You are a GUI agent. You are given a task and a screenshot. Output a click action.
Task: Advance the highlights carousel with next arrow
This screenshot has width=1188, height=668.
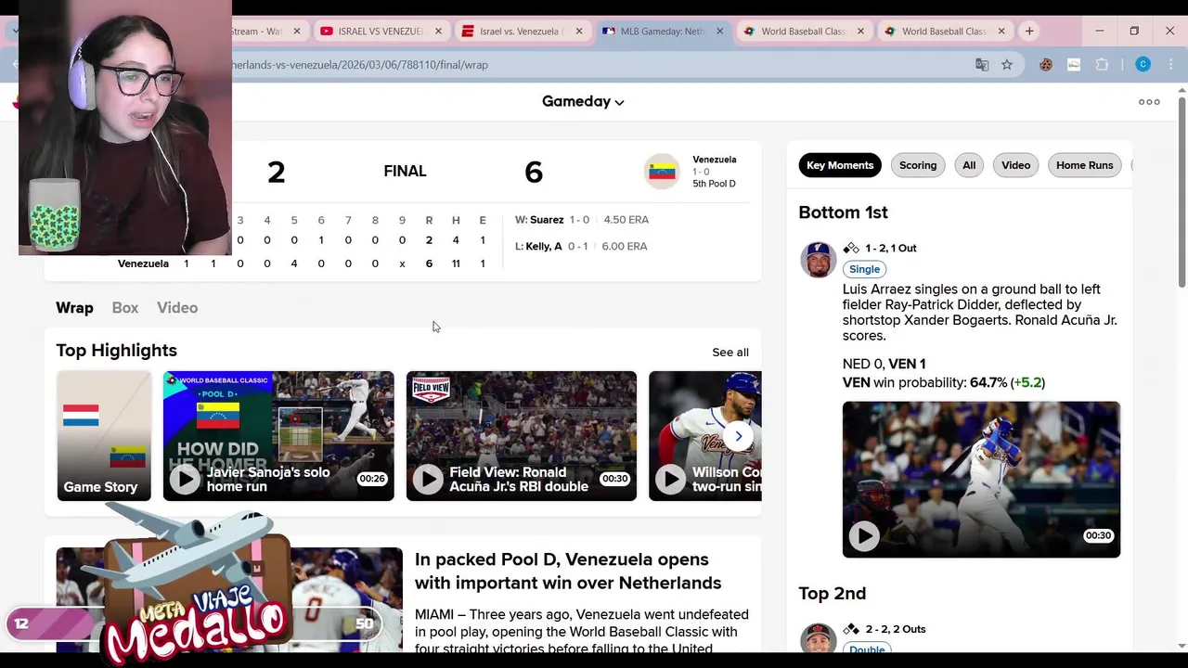click(x=739, y=436)
